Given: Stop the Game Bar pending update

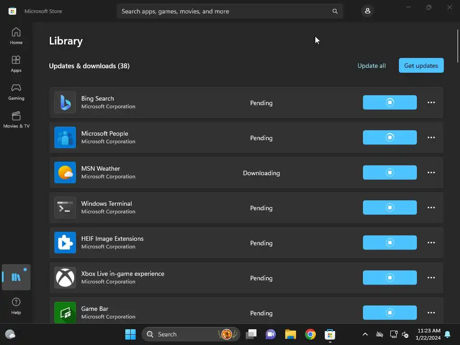Looking at the screenshot, I should tap(389, 313).
